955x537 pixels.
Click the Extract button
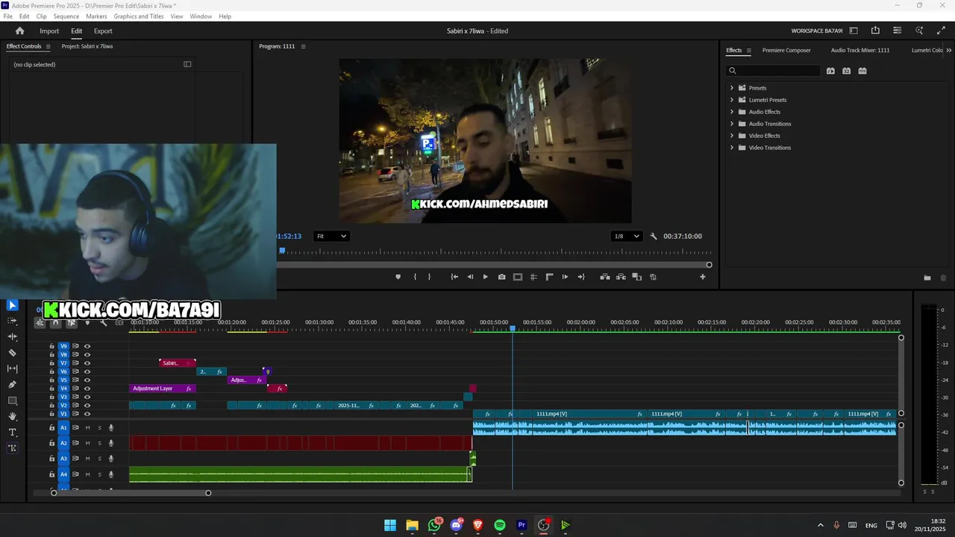pos(621,277)
